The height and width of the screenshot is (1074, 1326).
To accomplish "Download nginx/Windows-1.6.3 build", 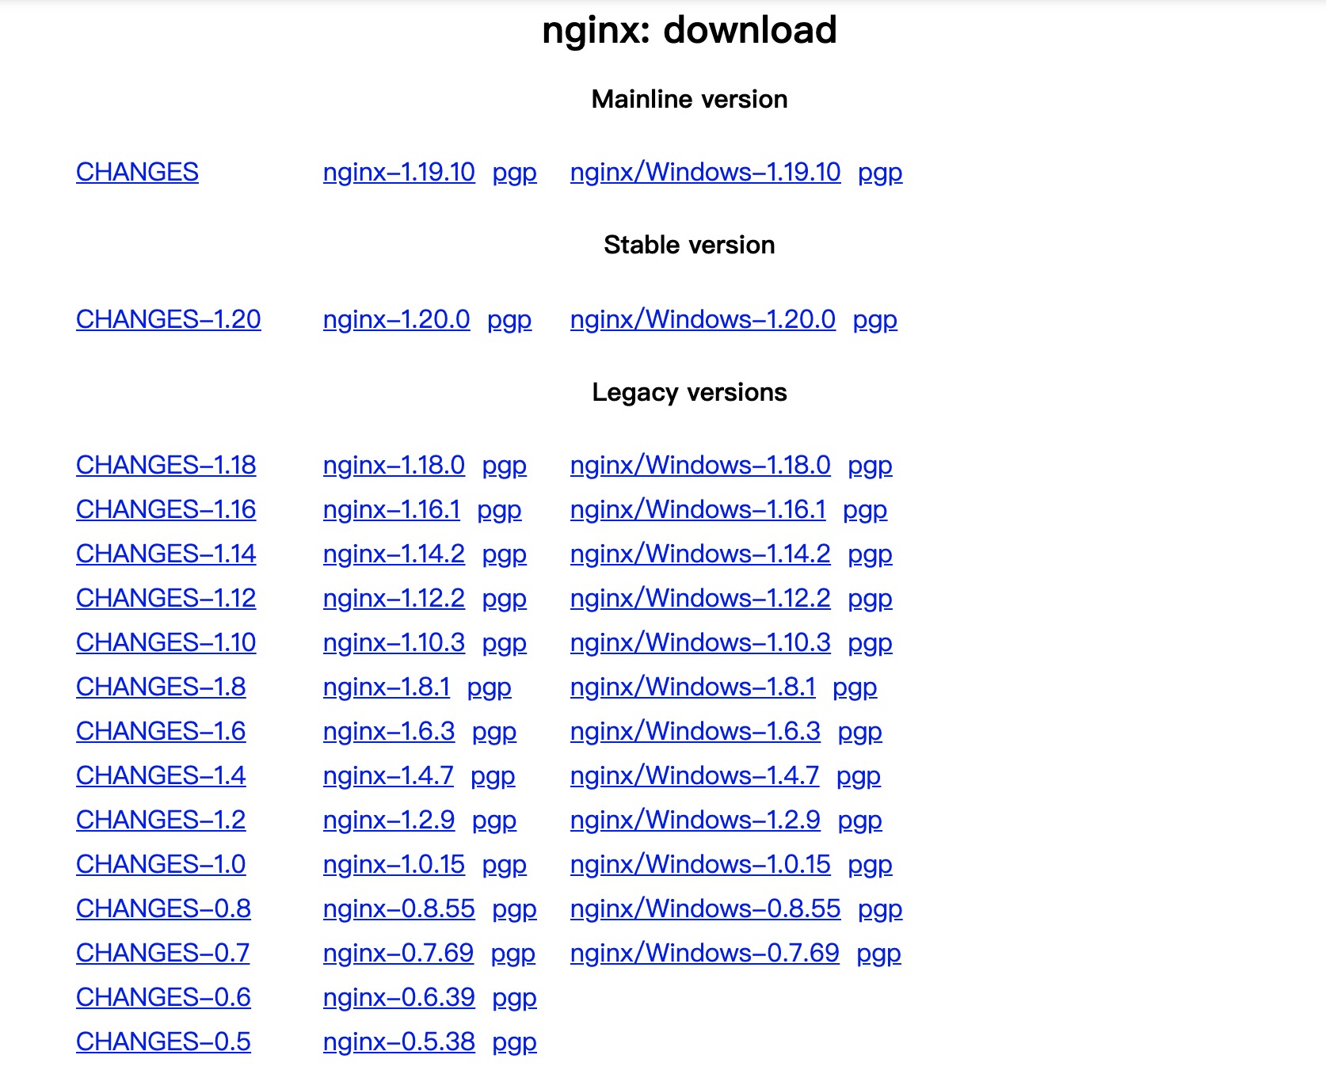I will (x=695, y=731).
